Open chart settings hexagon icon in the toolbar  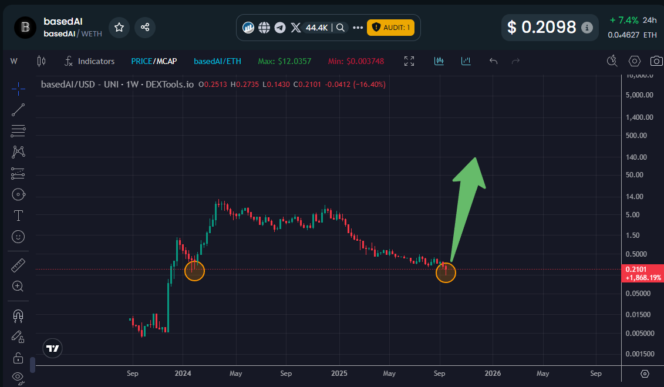635,61
